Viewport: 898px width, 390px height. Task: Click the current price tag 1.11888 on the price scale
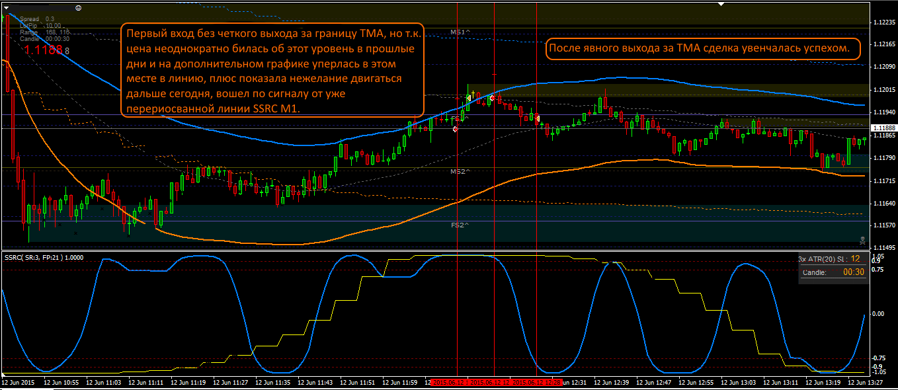tap(884, 128)
